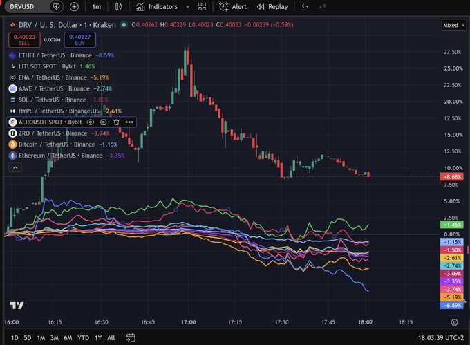Screen dimensions: 470x345
Task: Click the -5.19% orange scale label
Action: coord(452,297)
